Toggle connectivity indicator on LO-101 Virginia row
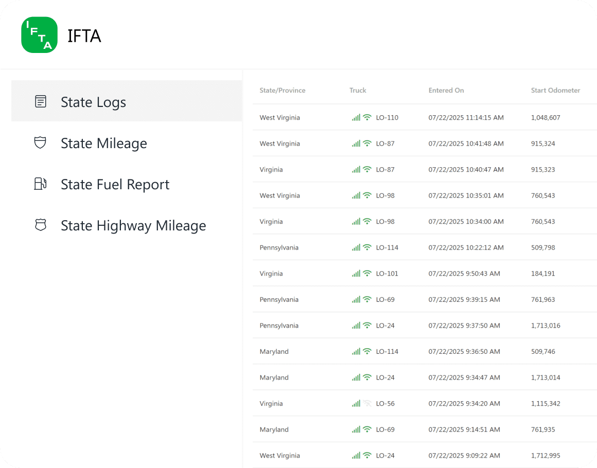This screenshot has width=597, height=468. pos(367,273)
